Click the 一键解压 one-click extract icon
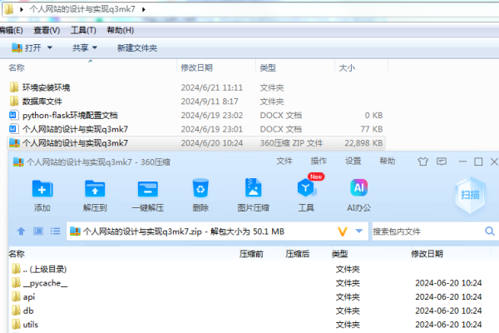This screenshot has height=333, width=499. [148, 189]
